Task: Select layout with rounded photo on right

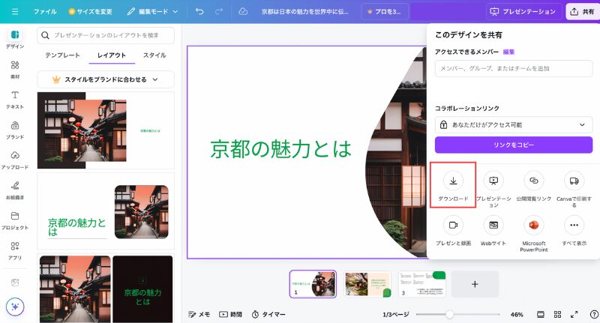Action: tap(106, 211)
